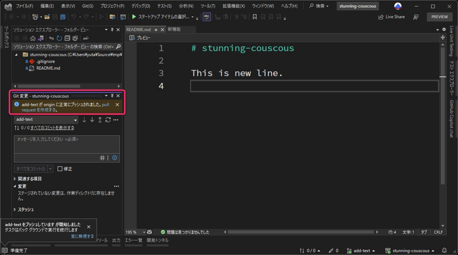This screenshot has width=458, height=255.
Task: Switch views icon in Solution Explorer
Action: (x=40, y=38)
